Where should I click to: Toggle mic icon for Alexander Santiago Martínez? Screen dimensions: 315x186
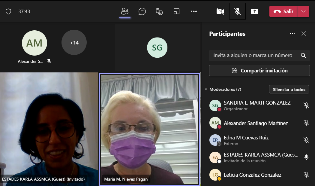tap(306, 123)
